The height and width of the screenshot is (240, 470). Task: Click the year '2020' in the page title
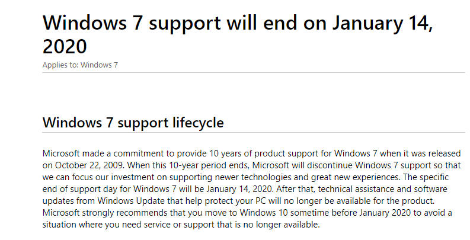[x=65, y=46]
